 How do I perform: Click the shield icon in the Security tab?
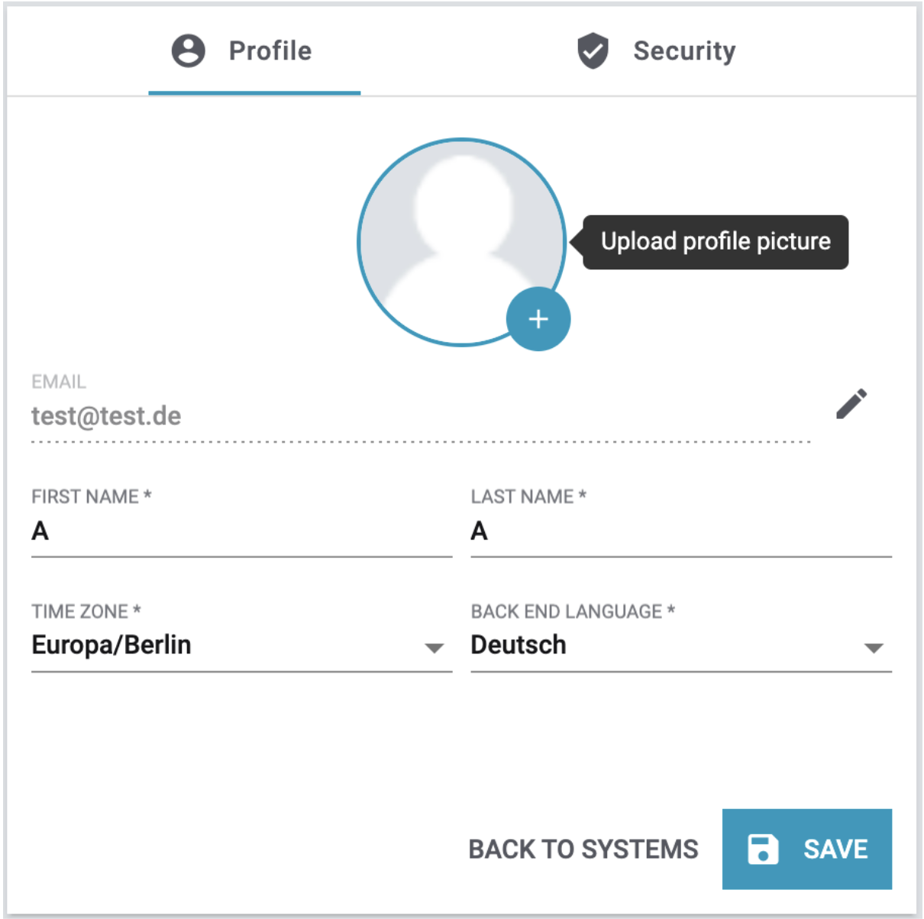tap(593, 51)
